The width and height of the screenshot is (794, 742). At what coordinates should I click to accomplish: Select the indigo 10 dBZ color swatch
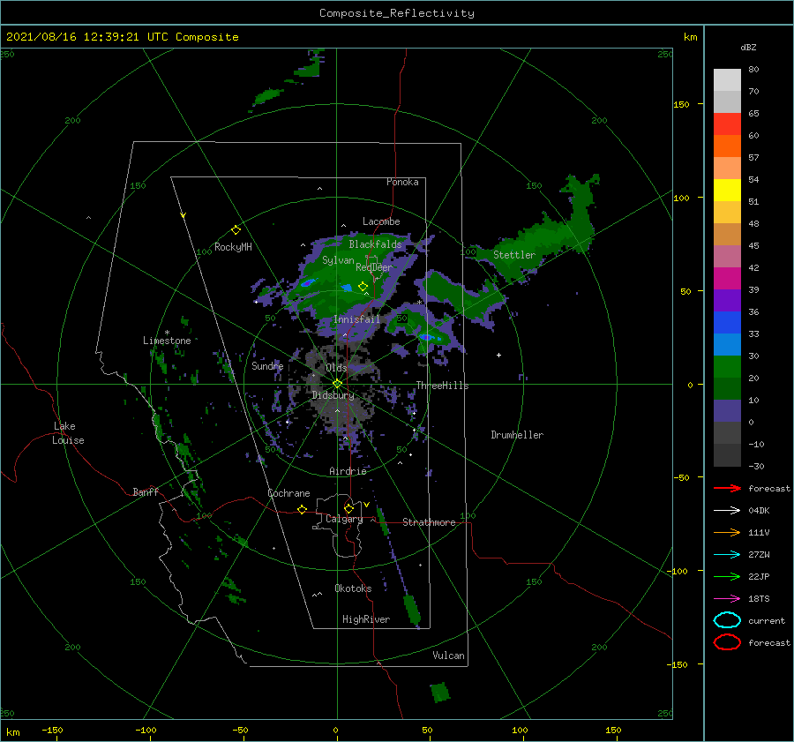(727, 410)
